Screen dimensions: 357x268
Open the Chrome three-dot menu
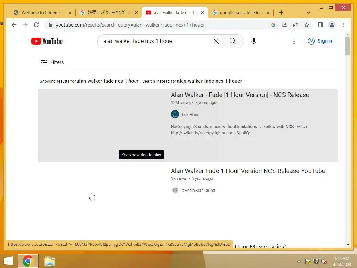(343, 25)
